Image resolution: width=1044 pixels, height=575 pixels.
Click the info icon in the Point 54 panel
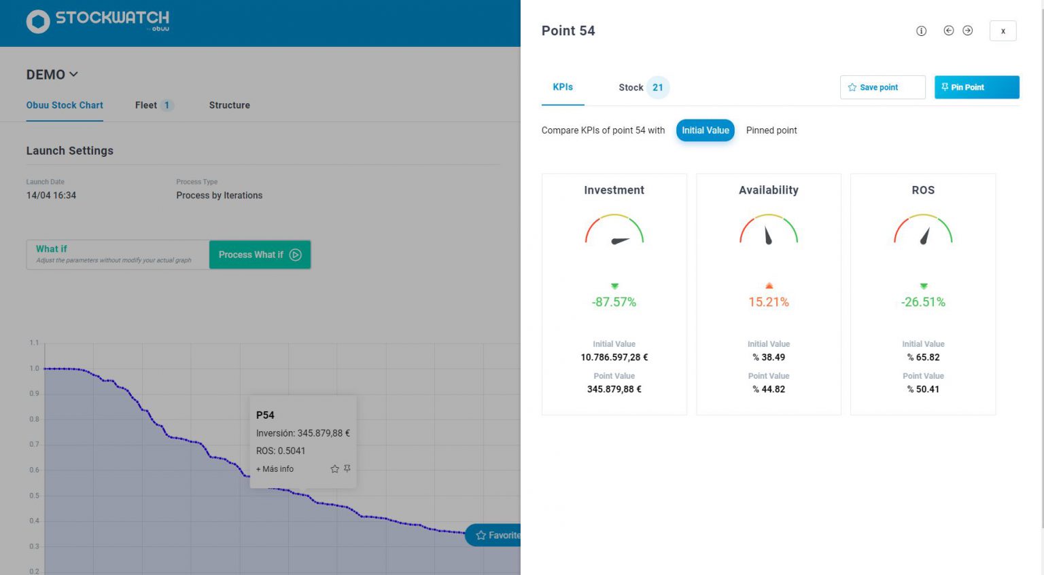point(921,31)
